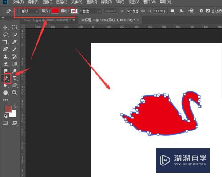Select the Crop tool
This screenshot has width=222, height=177.
coord(5,42)
